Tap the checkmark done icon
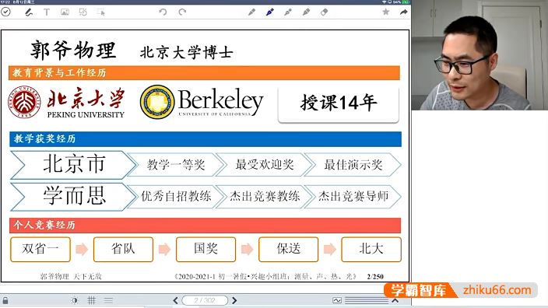The height and width of the screenshot is (308, 548). tap(5, 12)
